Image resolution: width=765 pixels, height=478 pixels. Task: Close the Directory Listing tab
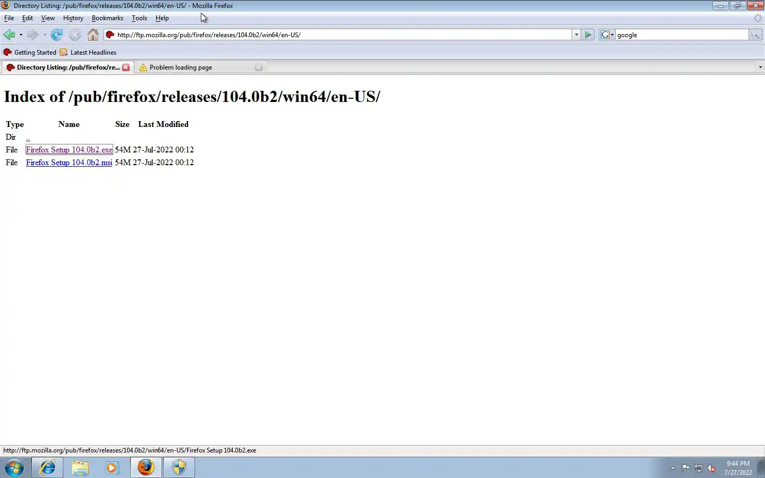(x=126, y=67)
